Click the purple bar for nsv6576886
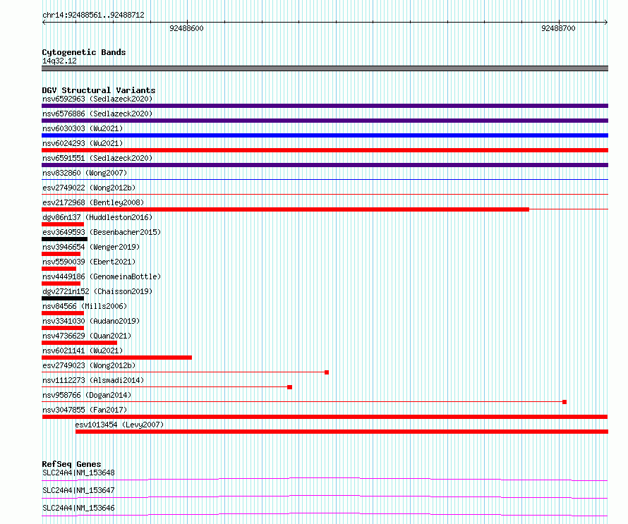 [325, 121]
